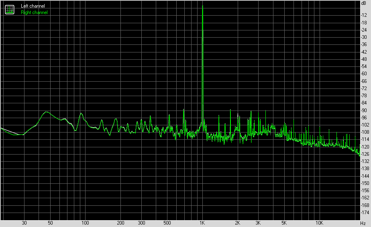This screenshot has height=227, width=371.
Task: Click the 1K frequency axis label
Action: point(202,223)
